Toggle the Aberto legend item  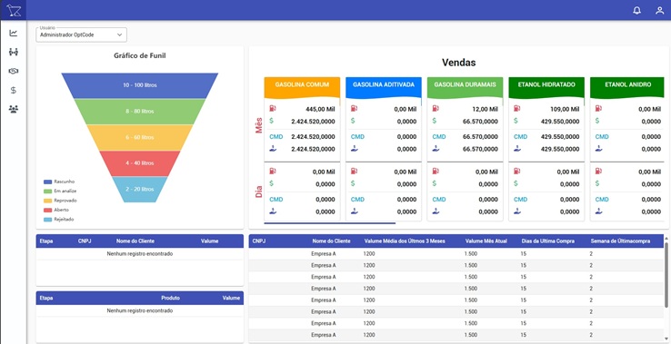[x=56, y=210]
